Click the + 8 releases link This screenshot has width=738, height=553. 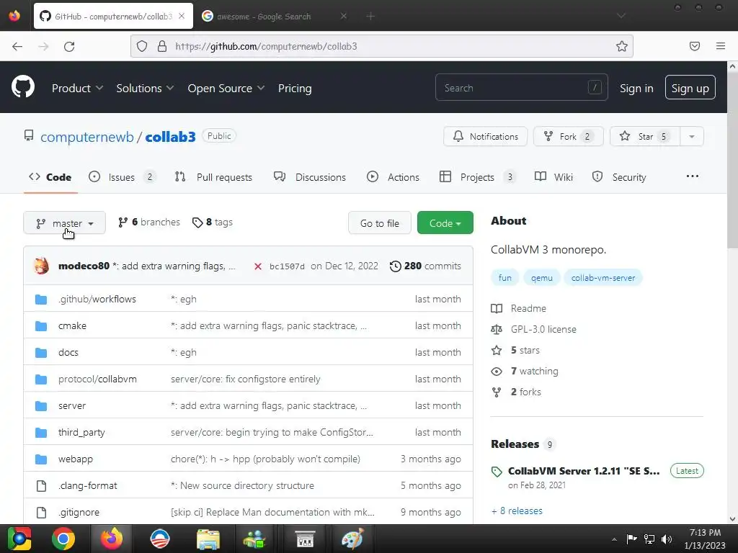pos(517,511)
